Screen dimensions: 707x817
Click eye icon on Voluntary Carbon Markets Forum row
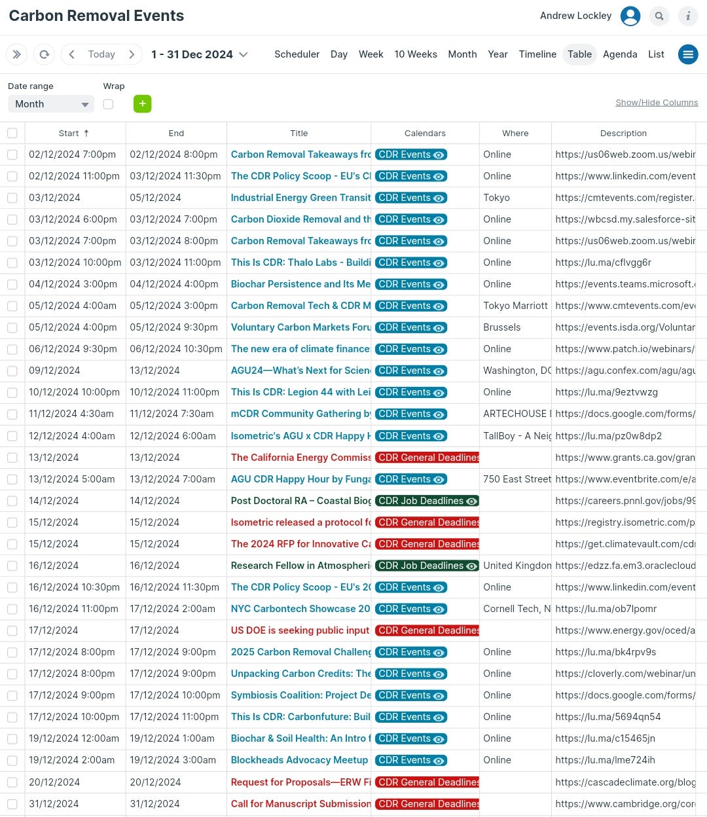[x=439, y=328]
